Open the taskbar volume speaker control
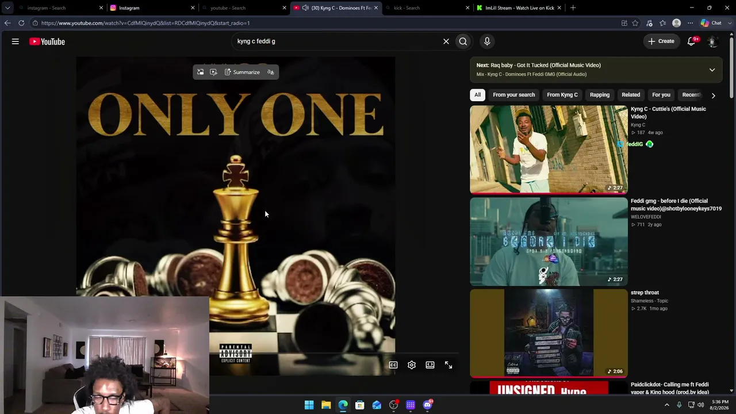 [x=700, y=405]
